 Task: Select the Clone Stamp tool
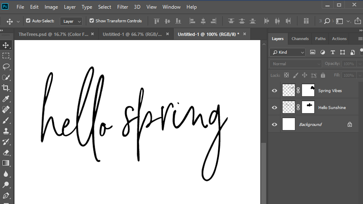pyautogui.click(x=6, y=131)
